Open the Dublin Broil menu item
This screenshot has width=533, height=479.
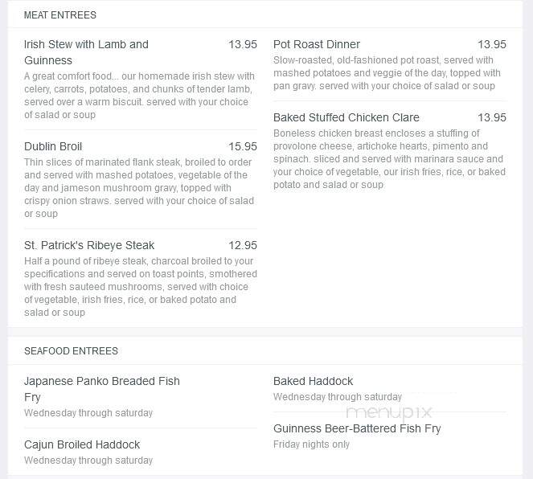(x=53, y=146)
